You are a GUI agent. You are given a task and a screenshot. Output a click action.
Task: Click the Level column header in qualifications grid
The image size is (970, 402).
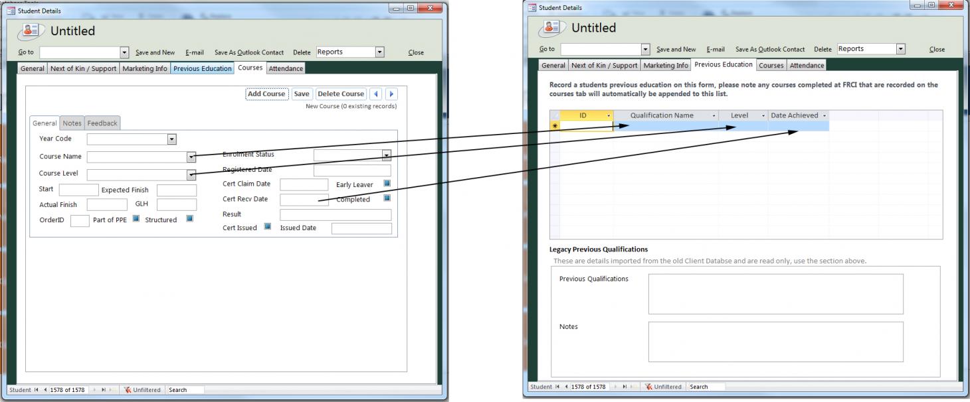pyautogui.click(x=743, y=115)
